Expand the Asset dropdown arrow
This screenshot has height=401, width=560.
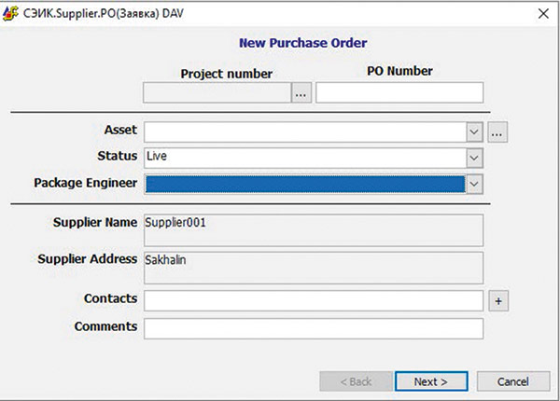click(474, 132)
